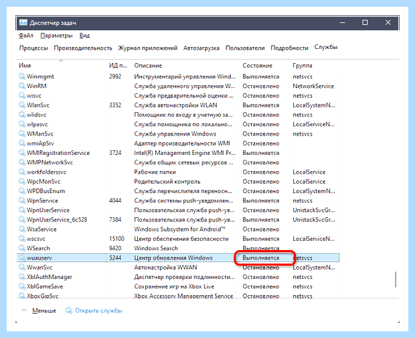415x338 pixels.
Task: Click PID 4044 in the WpnService row
Action: 115,201
